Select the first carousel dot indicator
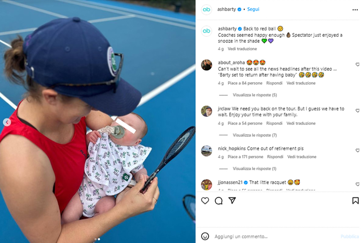 point(96,239)
